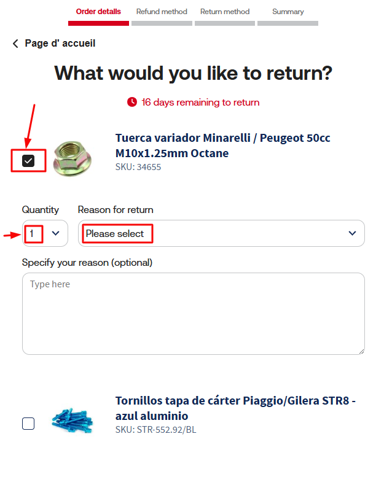Go to the Return method step
384x485 pixels.
[225, 12]
